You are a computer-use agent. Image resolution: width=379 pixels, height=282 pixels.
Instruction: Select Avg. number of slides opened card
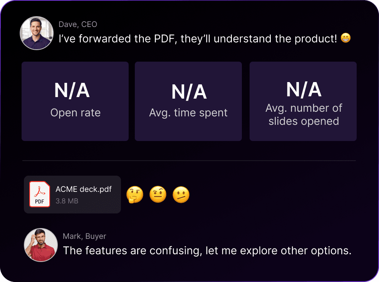coord(303,101)
